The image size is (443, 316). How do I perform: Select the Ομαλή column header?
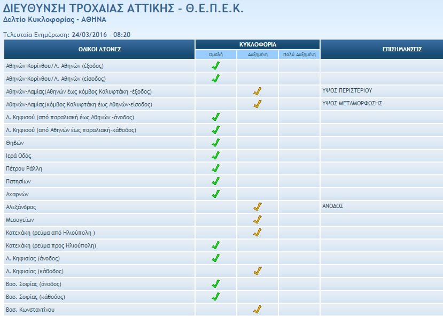click(x=216, y=53)
